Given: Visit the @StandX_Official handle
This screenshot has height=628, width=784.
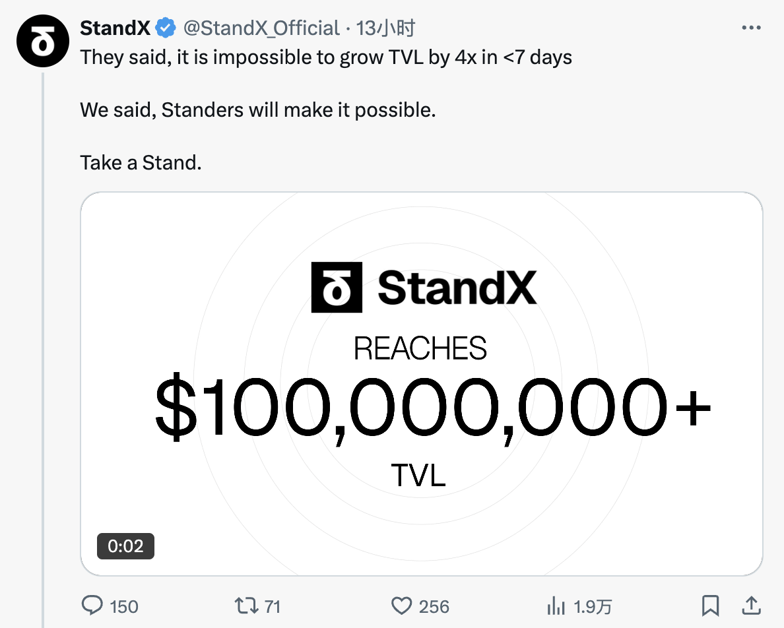Looking at the screenshot, I should (261, 28).
